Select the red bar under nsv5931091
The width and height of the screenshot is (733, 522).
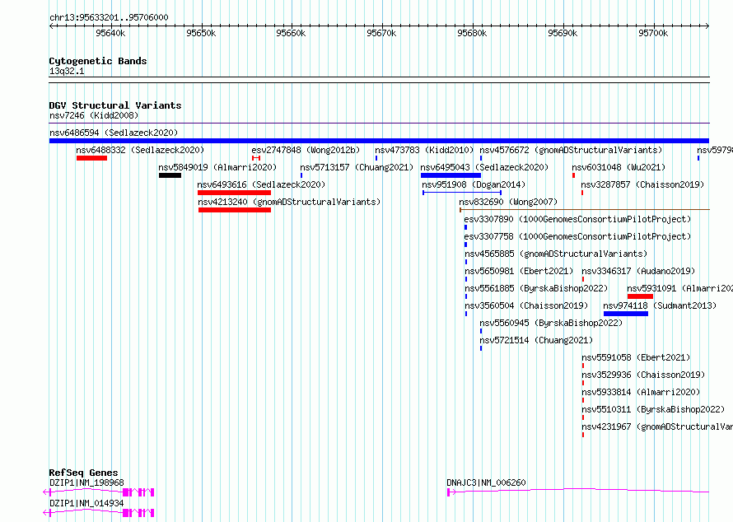(x=640, y=296)
